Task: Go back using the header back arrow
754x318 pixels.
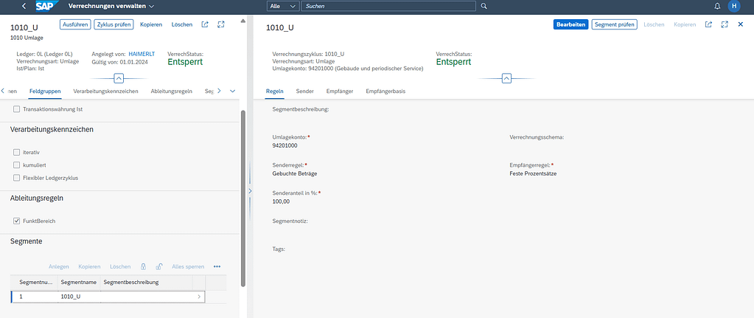Action: click(24, 6)
